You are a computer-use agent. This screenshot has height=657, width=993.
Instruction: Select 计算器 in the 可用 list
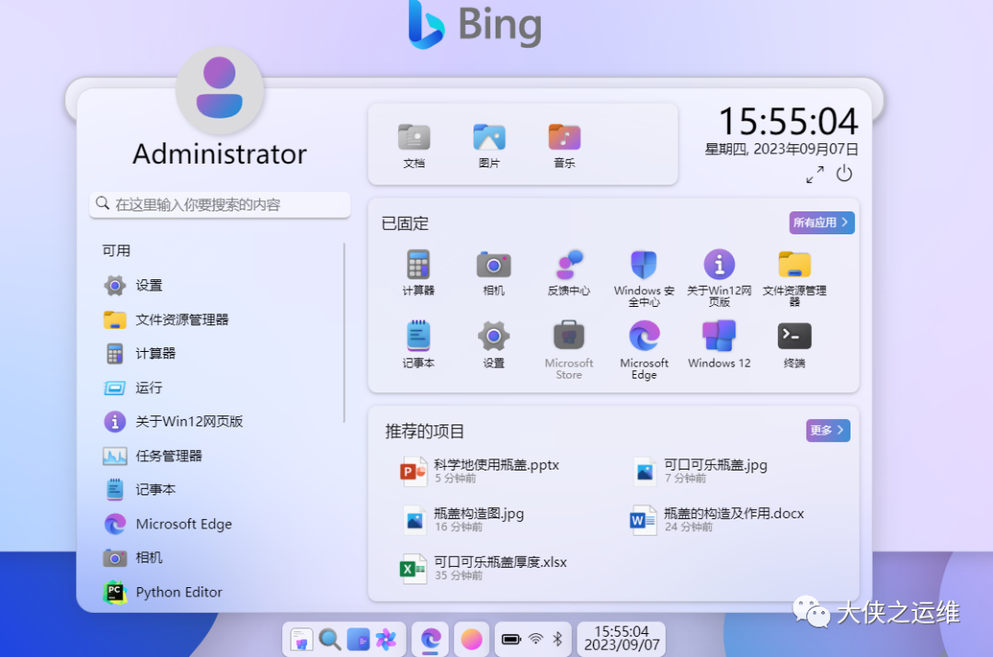219,353
